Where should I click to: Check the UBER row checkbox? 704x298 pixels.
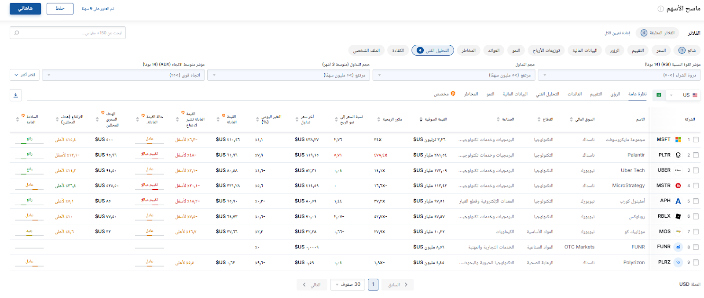click(696, 170)
